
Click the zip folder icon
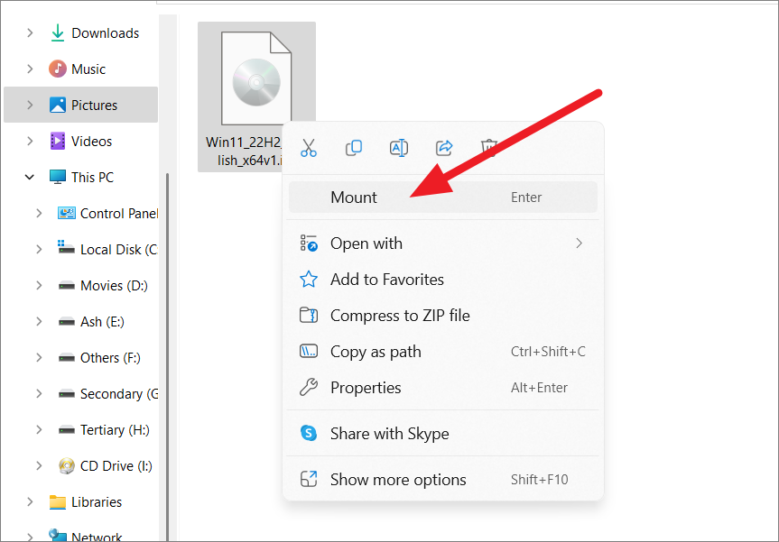(x=309, y=315)
